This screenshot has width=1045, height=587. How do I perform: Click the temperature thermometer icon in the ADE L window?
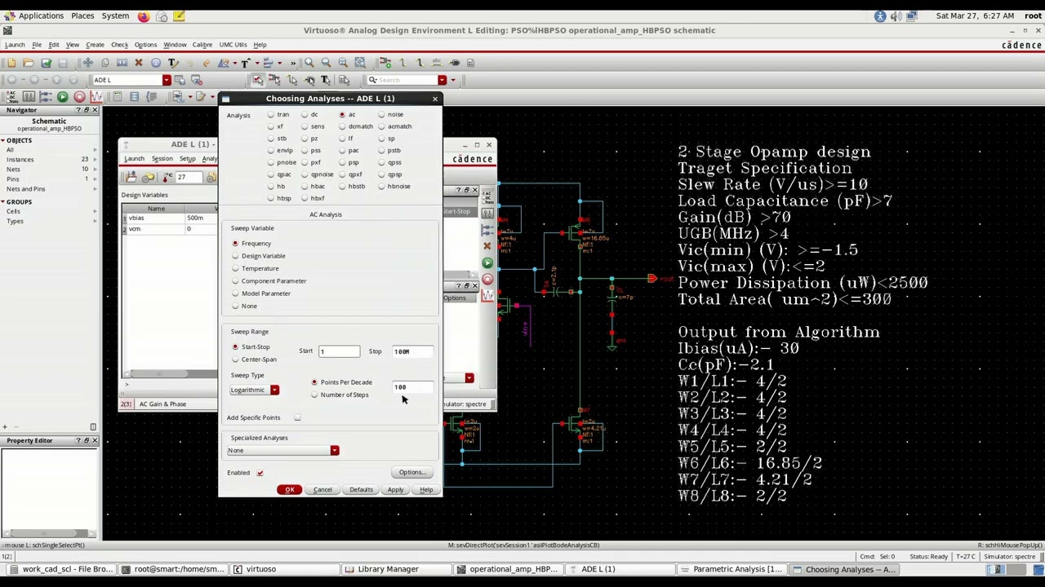(x=168, y=177)
